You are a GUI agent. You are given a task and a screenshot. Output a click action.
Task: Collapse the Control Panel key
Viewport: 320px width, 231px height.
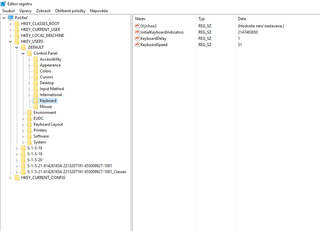pyautogui.click(x=23, y=53)
